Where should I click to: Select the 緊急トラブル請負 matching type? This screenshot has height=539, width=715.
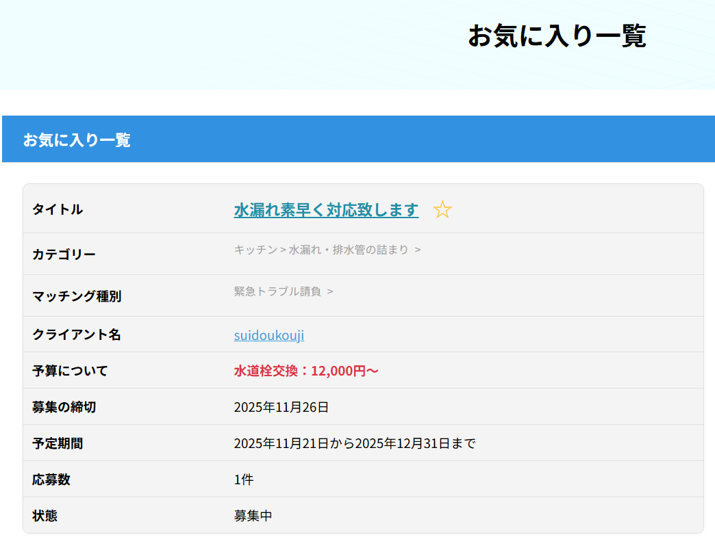click(x=277, y=291)
